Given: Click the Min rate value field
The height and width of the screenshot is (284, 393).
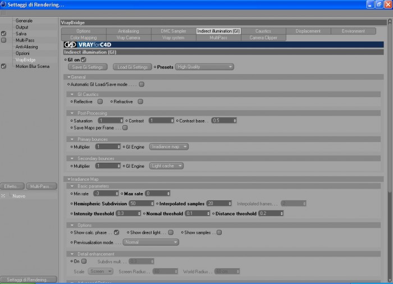Looking at the screenshot, I should [x=106, y=194].
